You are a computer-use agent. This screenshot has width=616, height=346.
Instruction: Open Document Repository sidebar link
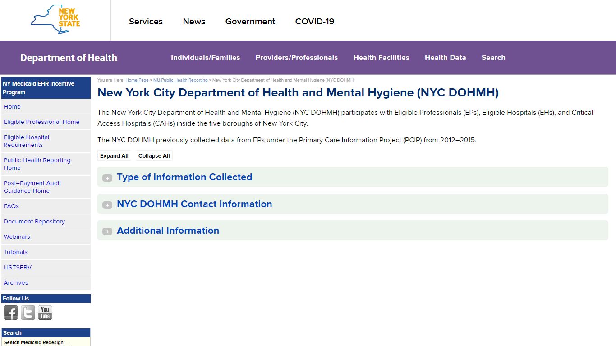[34, 222]
